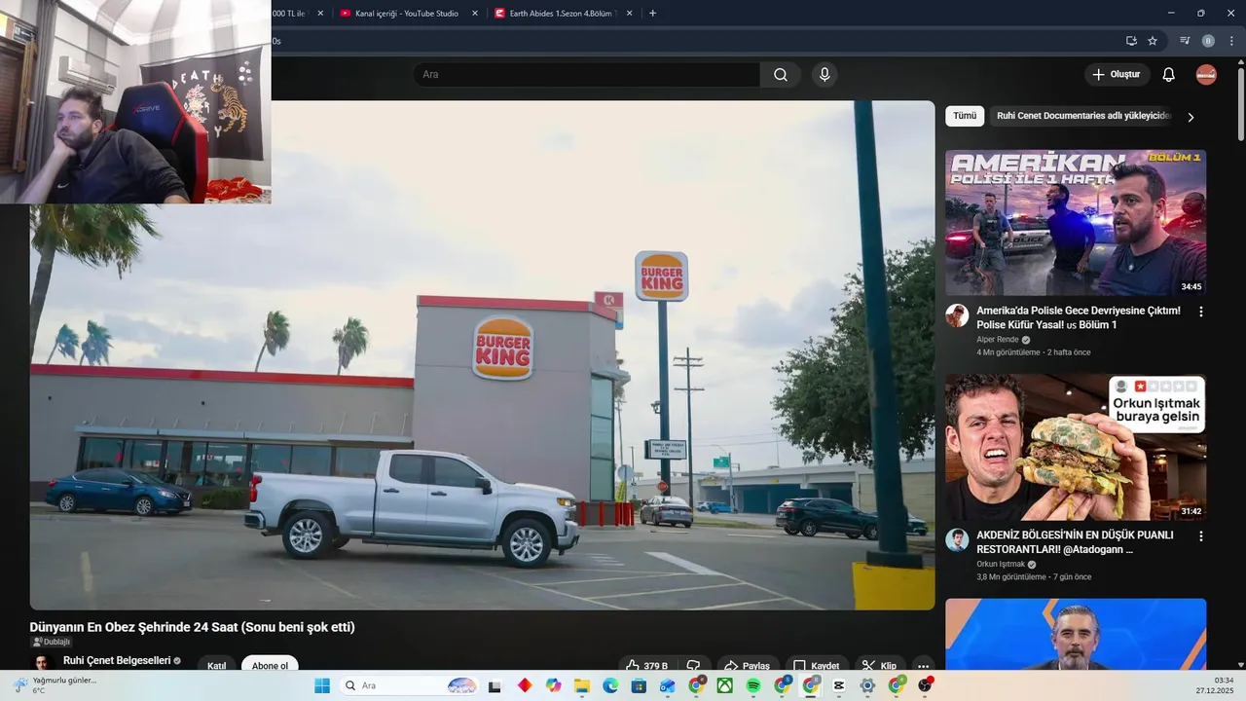The image size is (1246, 701).
Task: Select the Tümü filter chip
Action: pos(965,116)
